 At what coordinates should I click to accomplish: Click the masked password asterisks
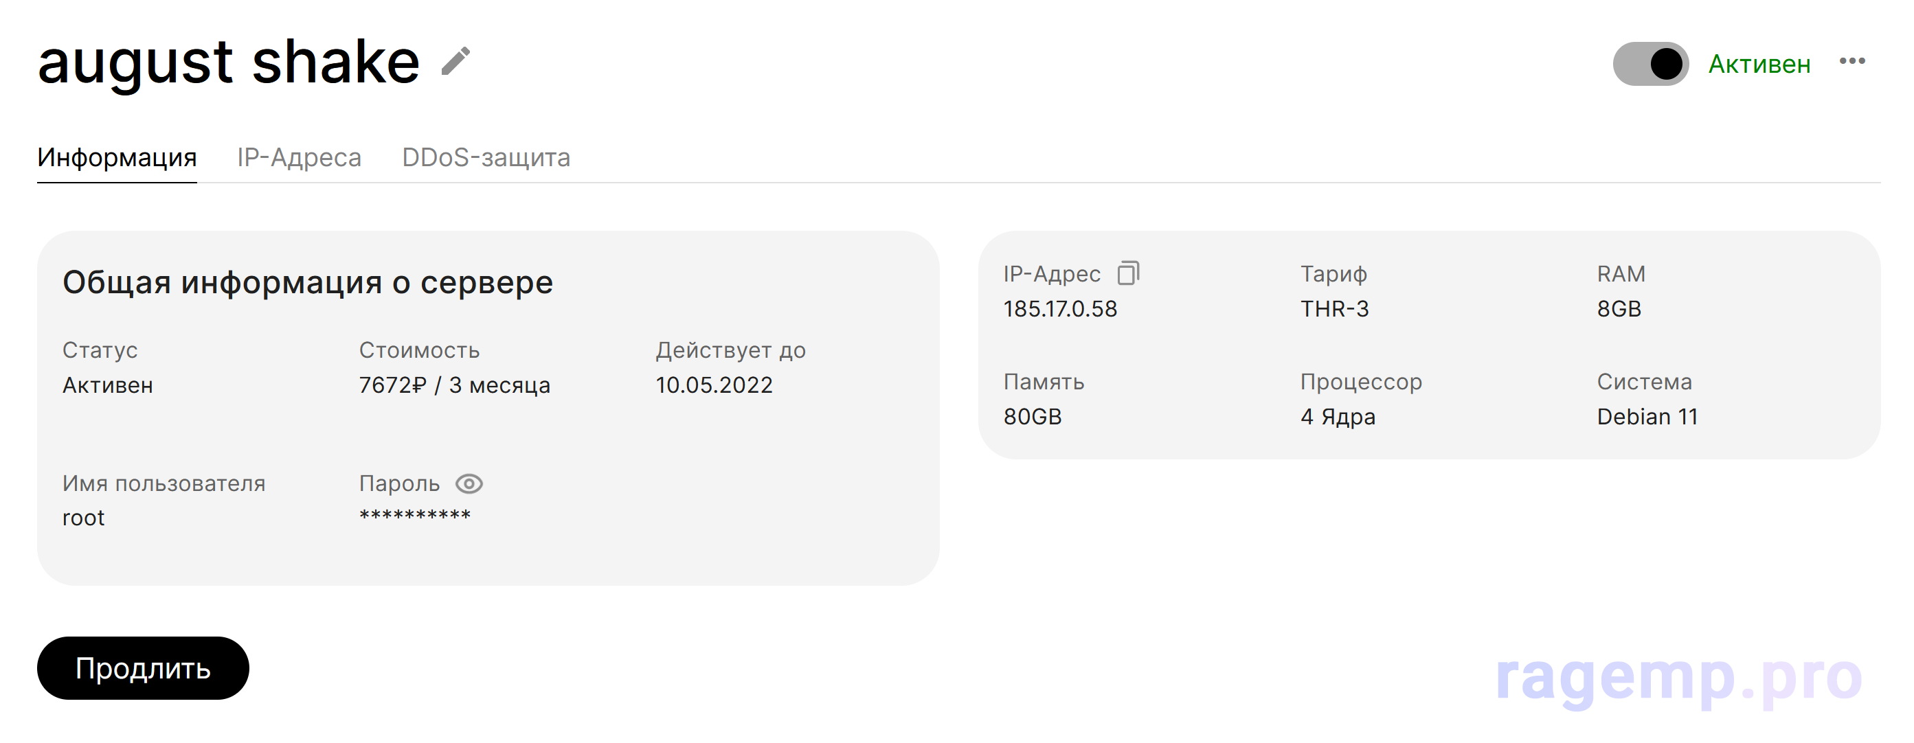(414, 516)
